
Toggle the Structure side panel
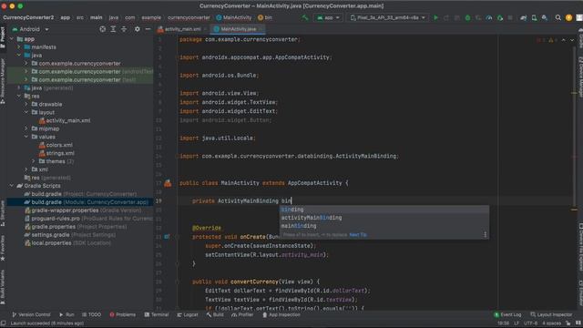(3, 214)
